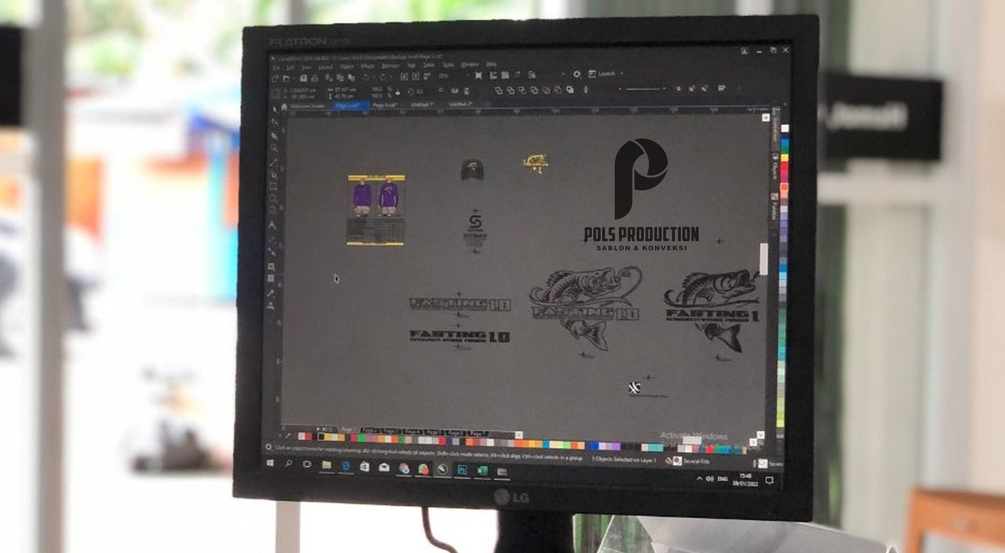
Task: Click the Redo arrow icon
Action: pyautogui.click(x=382, y=77)
